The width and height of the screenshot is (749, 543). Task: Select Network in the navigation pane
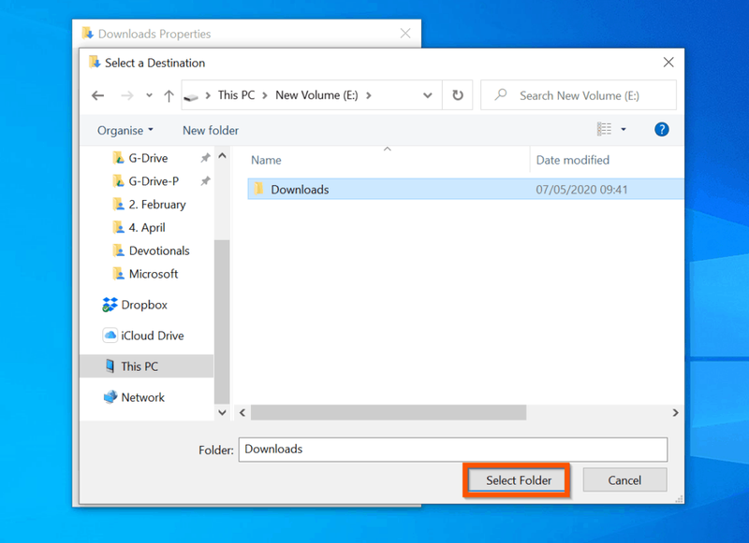point(143,397)
